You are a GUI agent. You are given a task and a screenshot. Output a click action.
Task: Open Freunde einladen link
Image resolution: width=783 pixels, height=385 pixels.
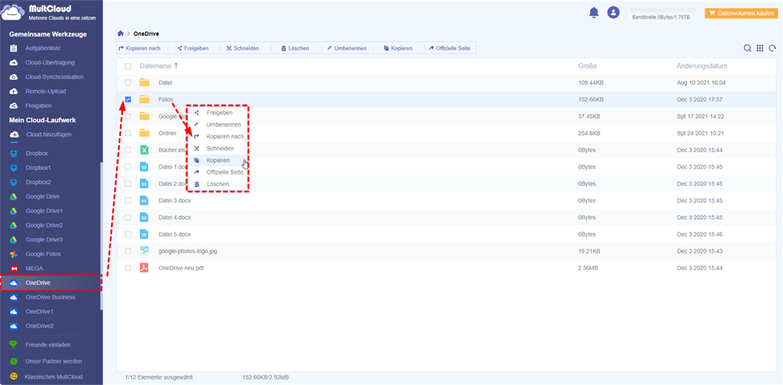click(x=48, y=345)
